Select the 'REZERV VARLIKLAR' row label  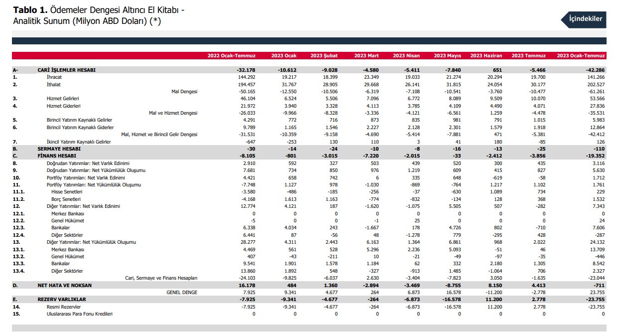pyautogui.click(x=62, y=300)
